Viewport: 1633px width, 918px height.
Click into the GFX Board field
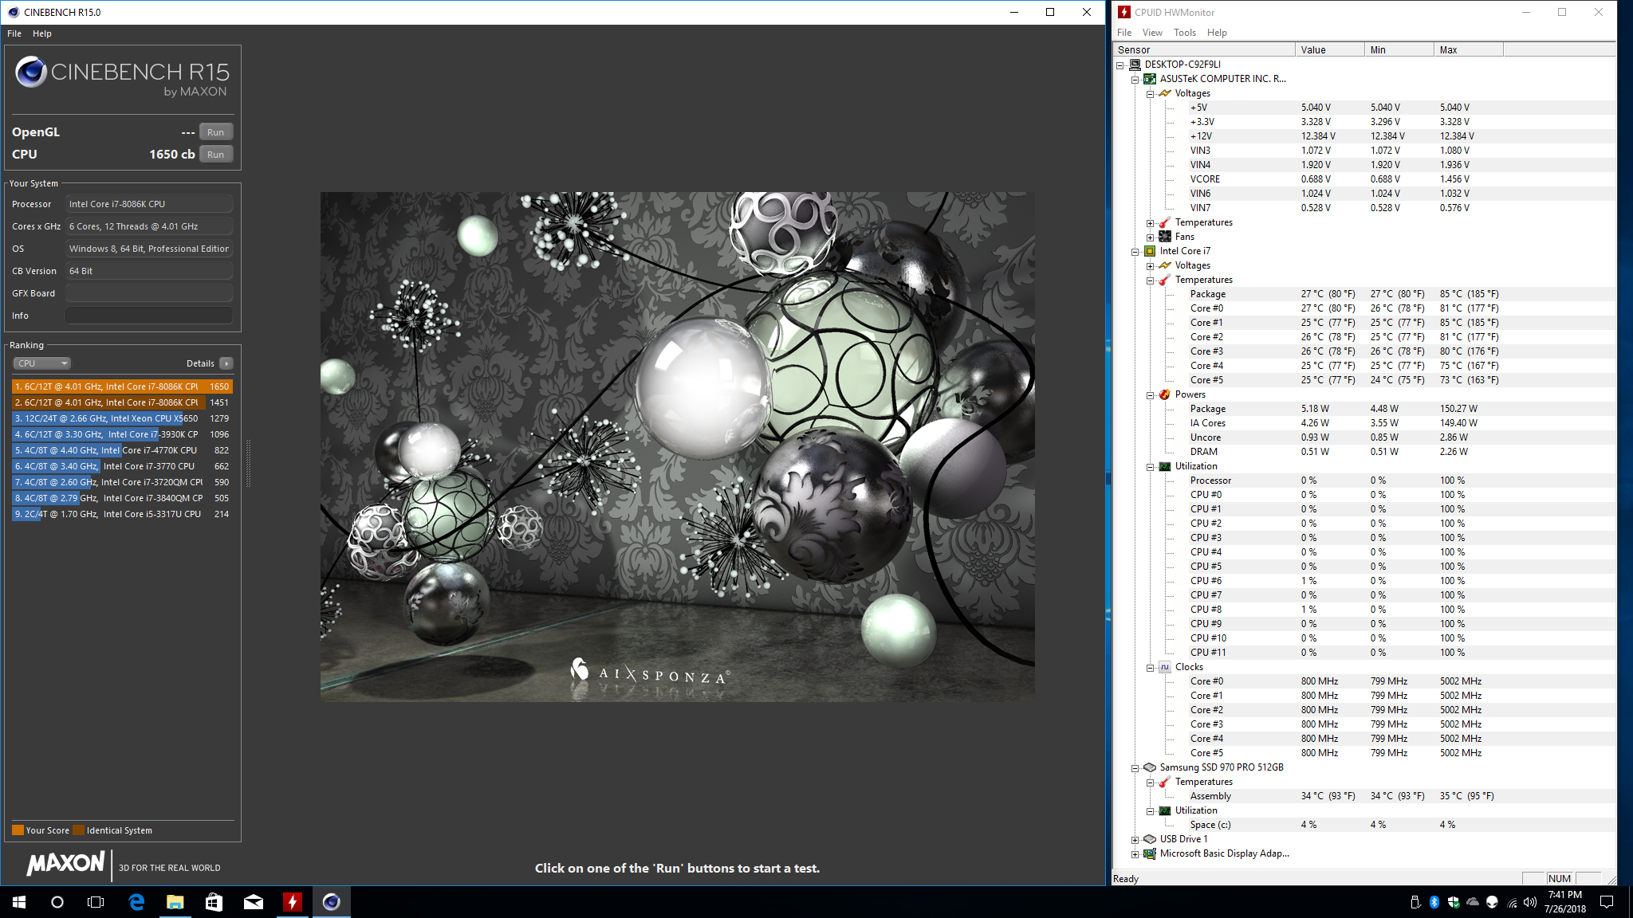pos(149,293)
